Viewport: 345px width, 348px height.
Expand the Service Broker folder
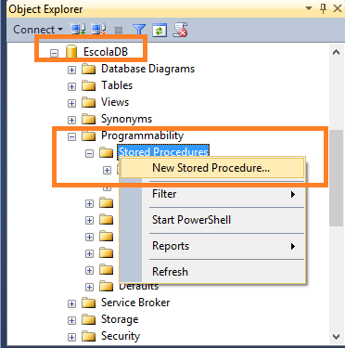[71, 303]
